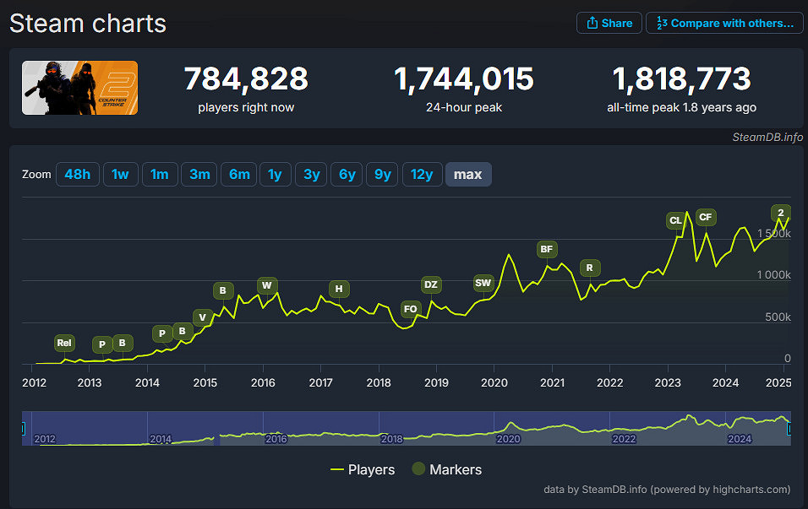Click the CL marker near 2023
Viewport: 808px width, 509px height.
click(x=675, y=220)
